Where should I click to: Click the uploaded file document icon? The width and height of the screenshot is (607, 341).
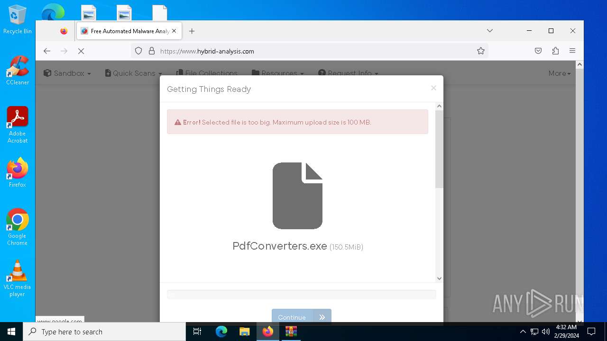click(298, 196)
